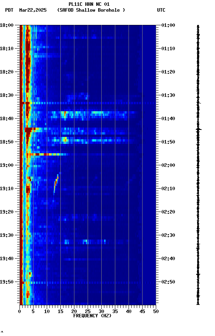The width and height of the screenshot is (215, 336).
Task: Click the 19:00 PDT time label
Action: (7, 165)
